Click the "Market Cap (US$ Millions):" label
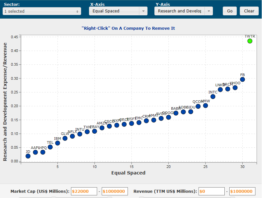The height and width of the screenshot is (198, 262). click(40, 191)
